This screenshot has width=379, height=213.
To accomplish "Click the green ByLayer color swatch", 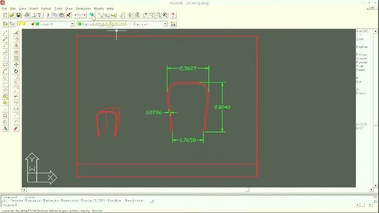I will click(x=79, y=24).
